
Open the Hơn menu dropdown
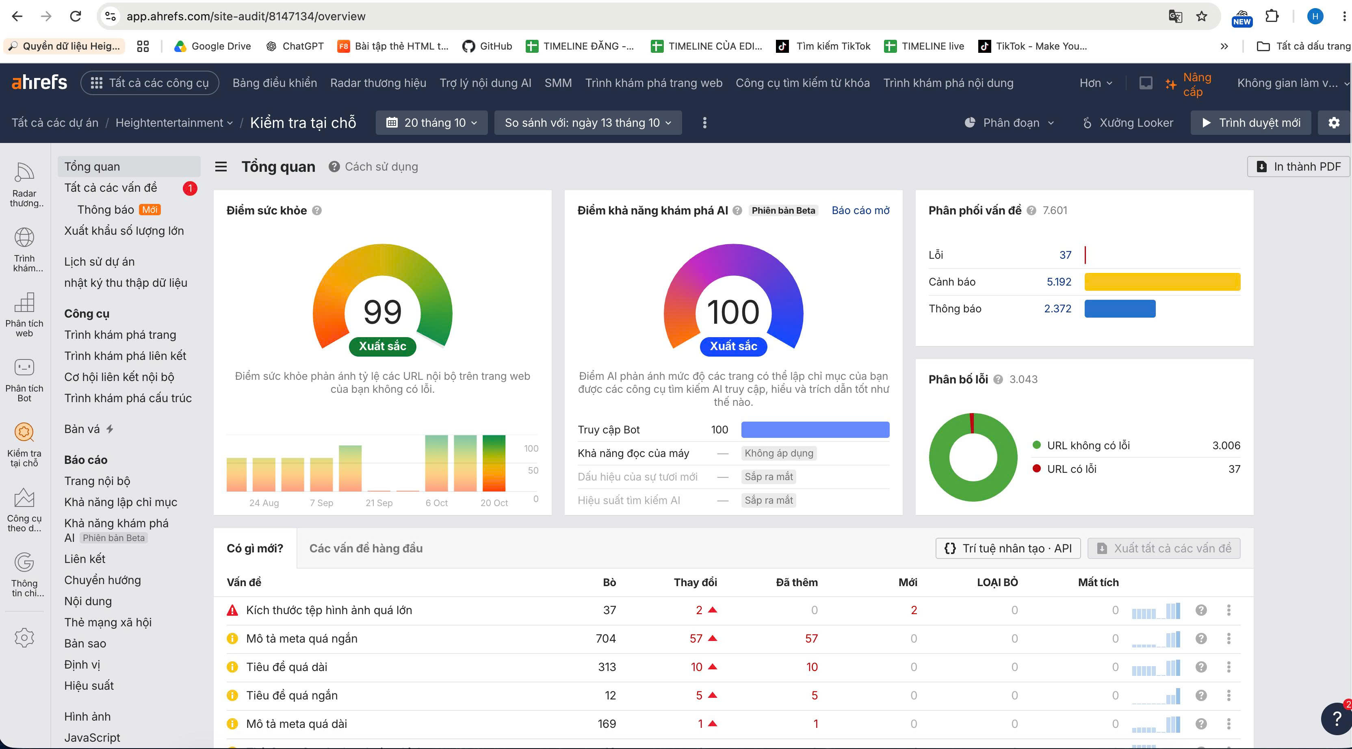coord(1096,83)
